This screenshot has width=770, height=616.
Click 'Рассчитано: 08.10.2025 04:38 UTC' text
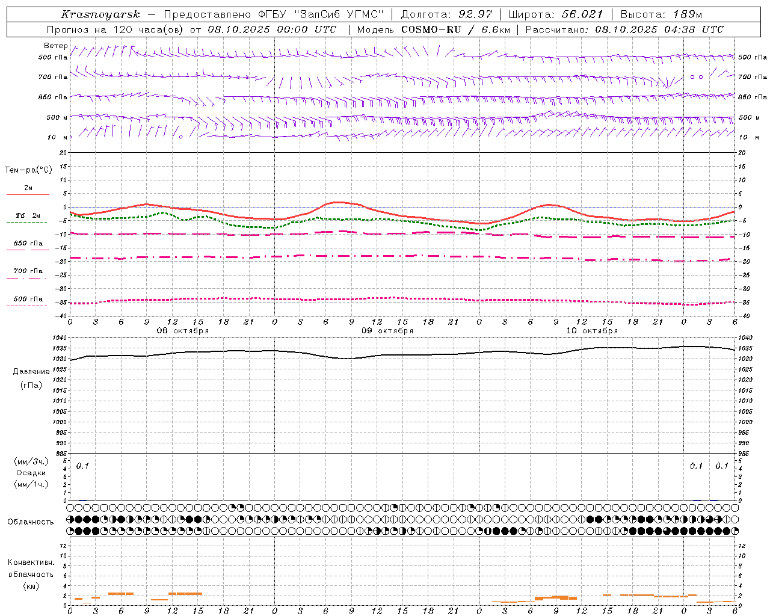pos(624,29)
